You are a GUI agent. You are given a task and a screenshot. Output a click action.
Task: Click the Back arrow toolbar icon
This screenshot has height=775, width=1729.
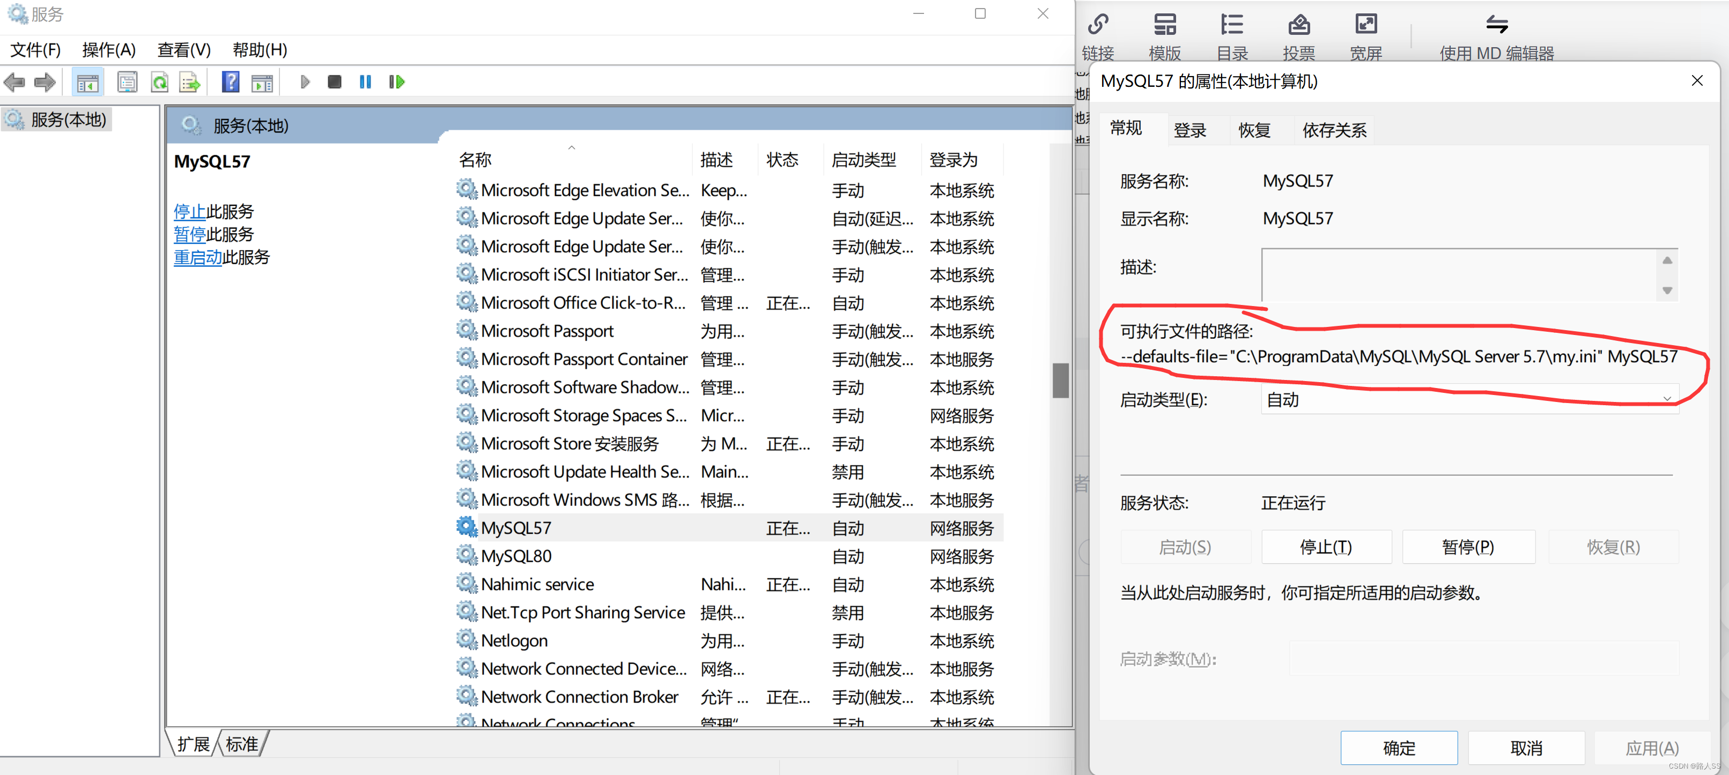15,83
